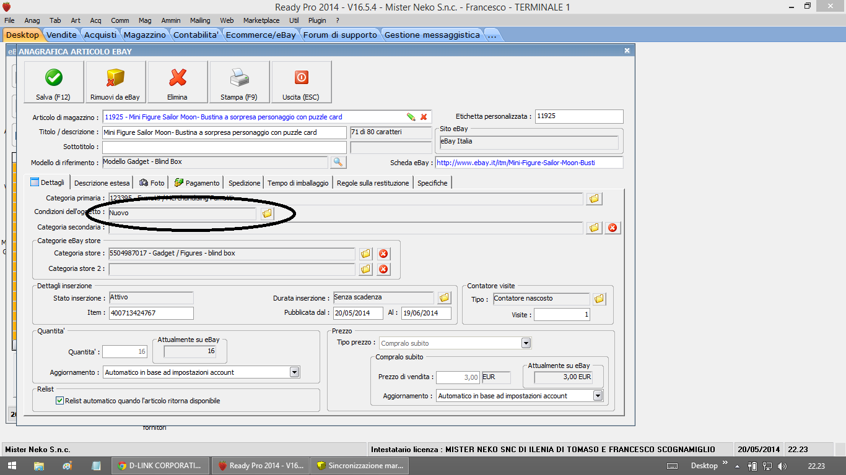The width and height of the screenshot is (846, 475).
Task: Select the Tempo di imballaggio tab
Action: point(298,183)
